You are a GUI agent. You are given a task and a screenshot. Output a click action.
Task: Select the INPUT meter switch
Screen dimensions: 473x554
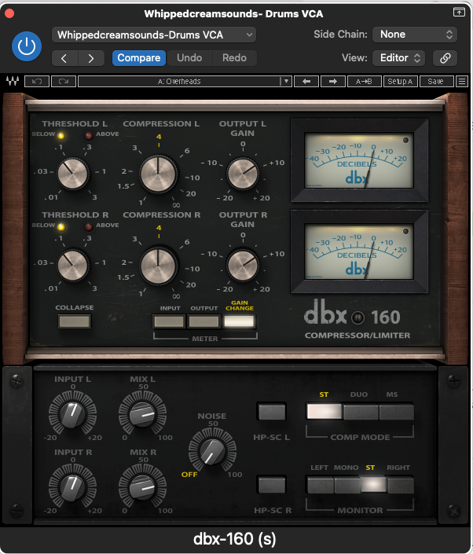coord(169,321)
